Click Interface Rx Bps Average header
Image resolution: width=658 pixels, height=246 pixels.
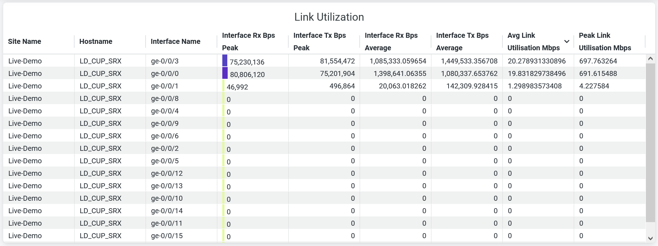click(391, 41)
